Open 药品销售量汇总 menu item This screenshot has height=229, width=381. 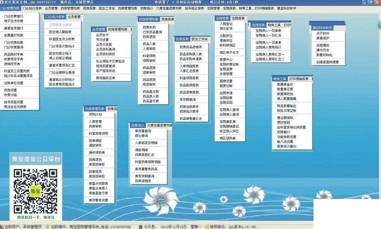190,119
